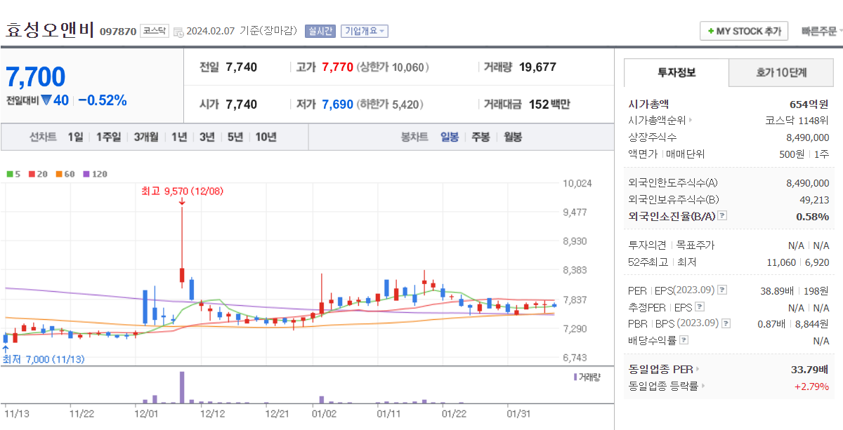Click the 고가 value 7,770
Screen dimensions: 843x430
tap(337, 67)
